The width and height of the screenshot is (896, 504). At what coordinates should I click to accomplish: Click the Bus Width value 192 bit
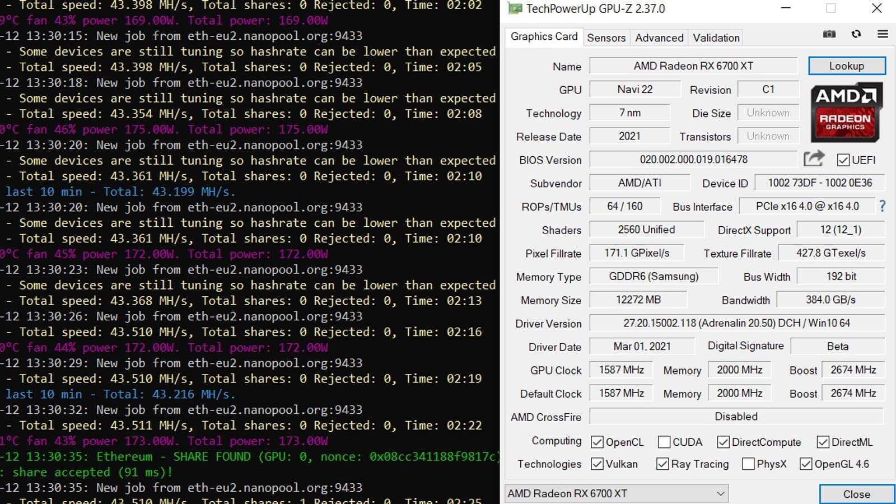pos(841,277)
